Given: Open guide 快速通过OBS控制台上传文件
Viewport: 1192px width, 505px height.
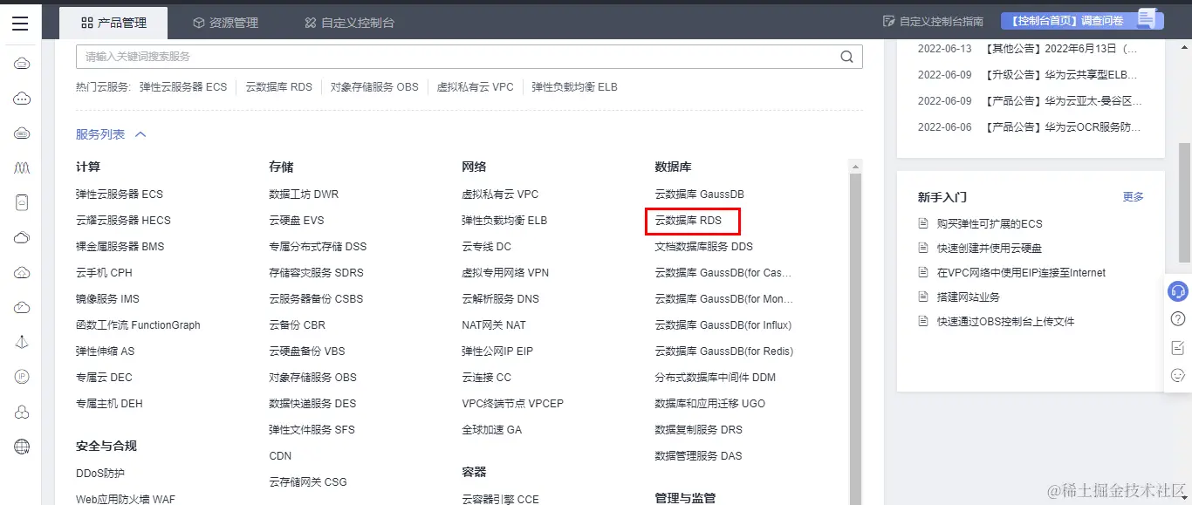Looking at the screenshot, I should click(x=1006, y=322).
